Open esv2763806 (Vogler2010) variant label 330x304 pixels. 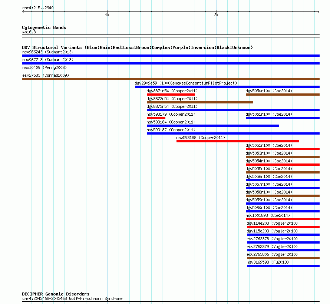point(272,254)
